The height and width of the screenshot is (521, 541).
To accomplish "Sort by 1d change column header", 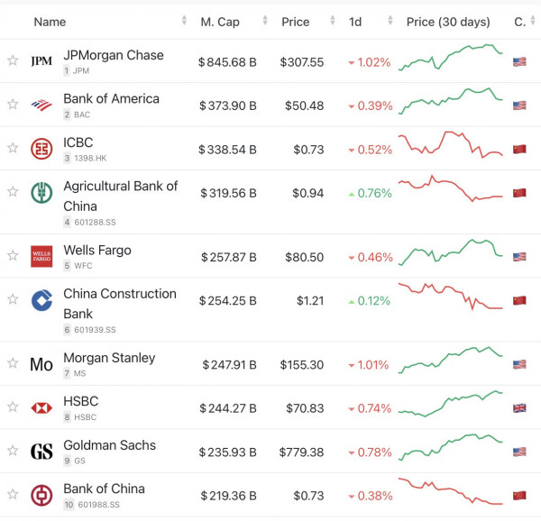I will (x=355, y=22).
